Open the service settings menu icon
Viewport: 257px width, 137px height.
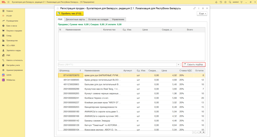click(241, 2)
